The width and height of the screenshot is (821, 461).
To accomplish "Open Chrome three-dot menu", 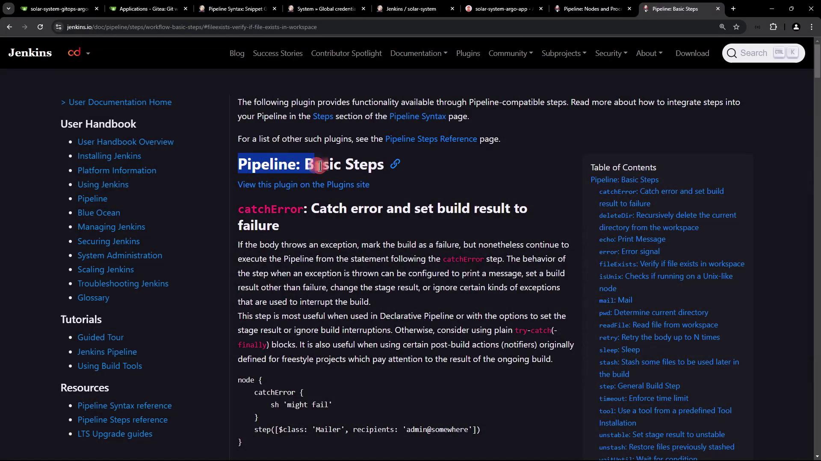I will pyautogui.click(x=812, y=27).
